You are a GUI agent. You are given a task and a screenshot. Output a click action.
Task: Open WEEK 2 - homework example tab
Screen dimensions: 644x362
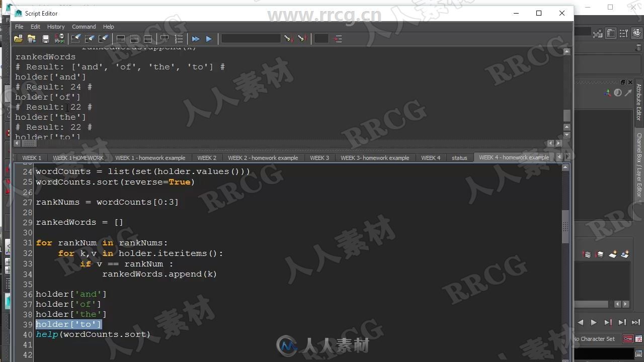(263, 158)
